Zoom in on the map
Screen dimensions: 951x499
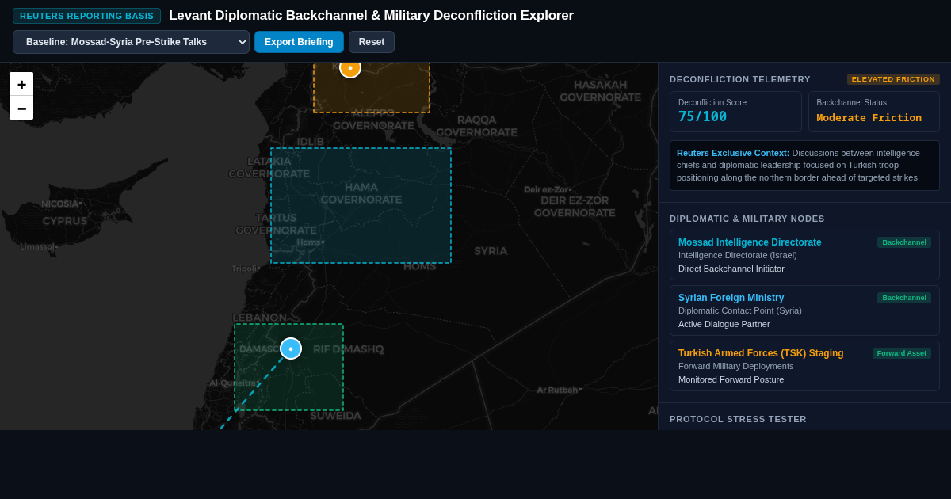pos(21,84)
